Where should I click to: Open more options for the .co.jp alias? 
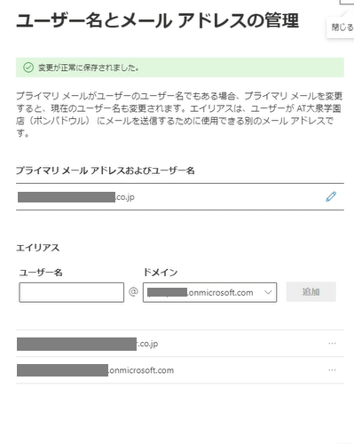pos(332,344)
